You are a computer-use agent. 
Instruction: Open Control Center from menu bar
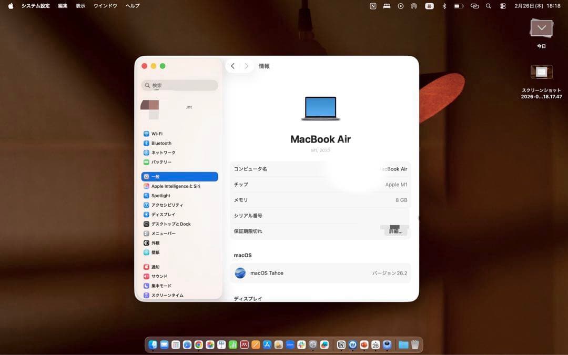(x=503, y=6)
